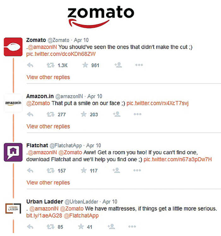
Task: Reply to Urban Ladder's tweet
Action: pos(30,227)
